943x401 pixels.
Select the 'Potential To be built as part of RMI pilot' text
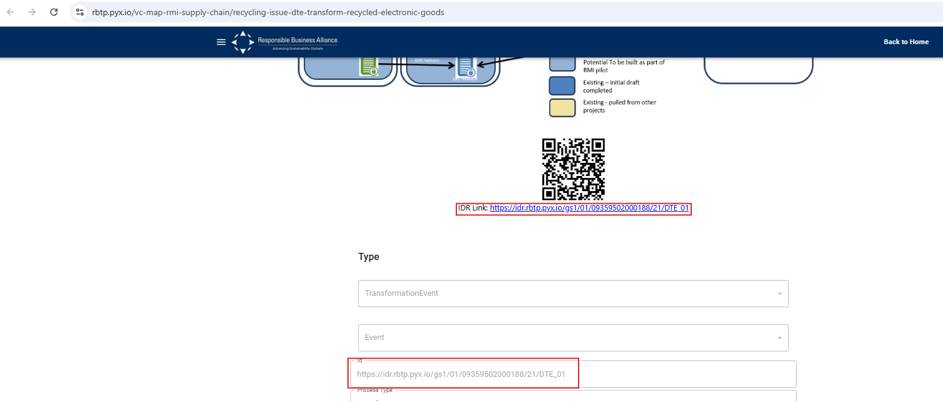click(623, 66)
